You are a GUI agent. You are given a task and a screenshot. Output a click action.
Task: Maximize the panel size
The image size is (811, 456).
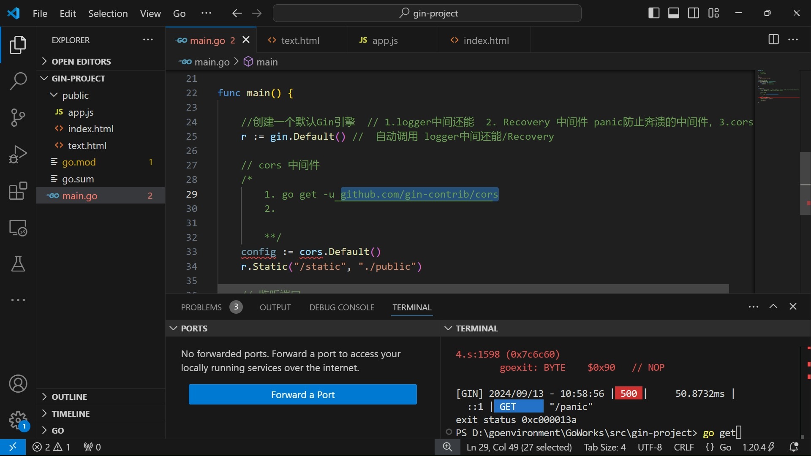(773, 307)
